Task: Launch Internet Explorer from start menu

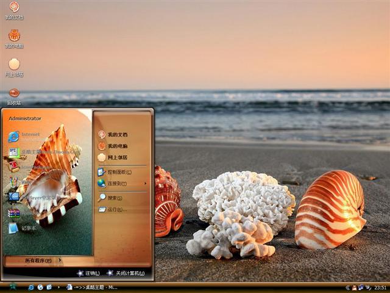Action: (14, 136)
